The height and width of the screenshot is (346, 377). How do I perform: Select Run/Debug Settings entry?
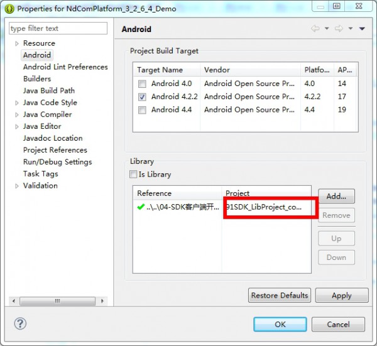[x=57, y=162]
